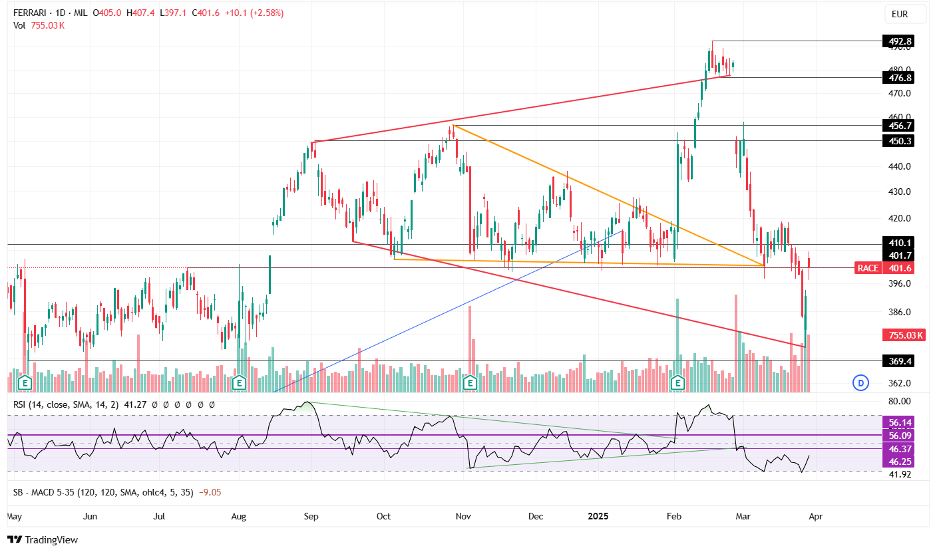Screen dimensions: 937x552
Task: Click the 362.0 price scale value
Action: [x=900, y=384]
